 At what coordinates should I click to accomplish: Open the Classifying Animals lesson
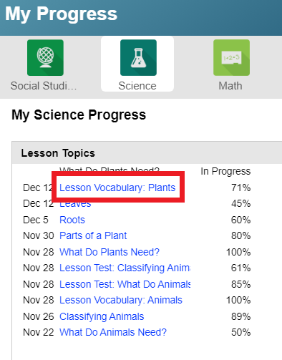click(x=102, y=316)
